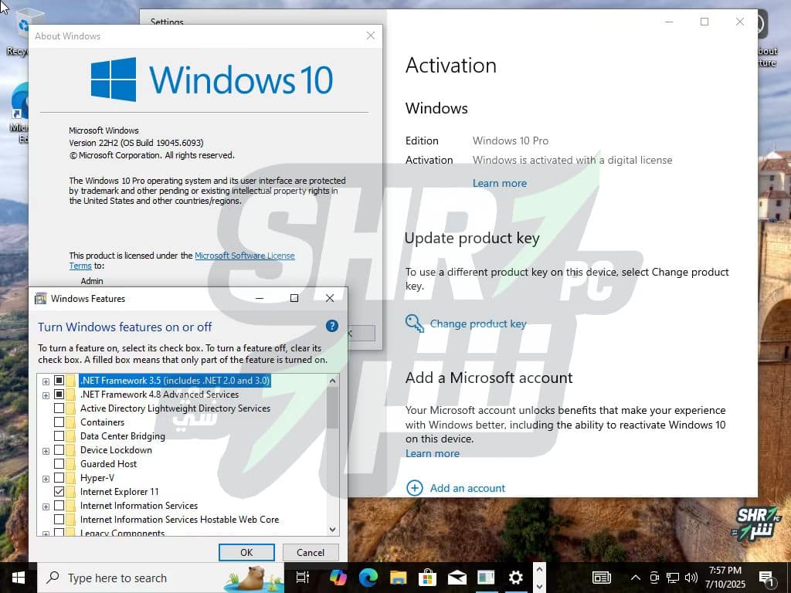Screen dimensions: 791x593
Task: Select the Containers row label
Action: pos(102,422)
